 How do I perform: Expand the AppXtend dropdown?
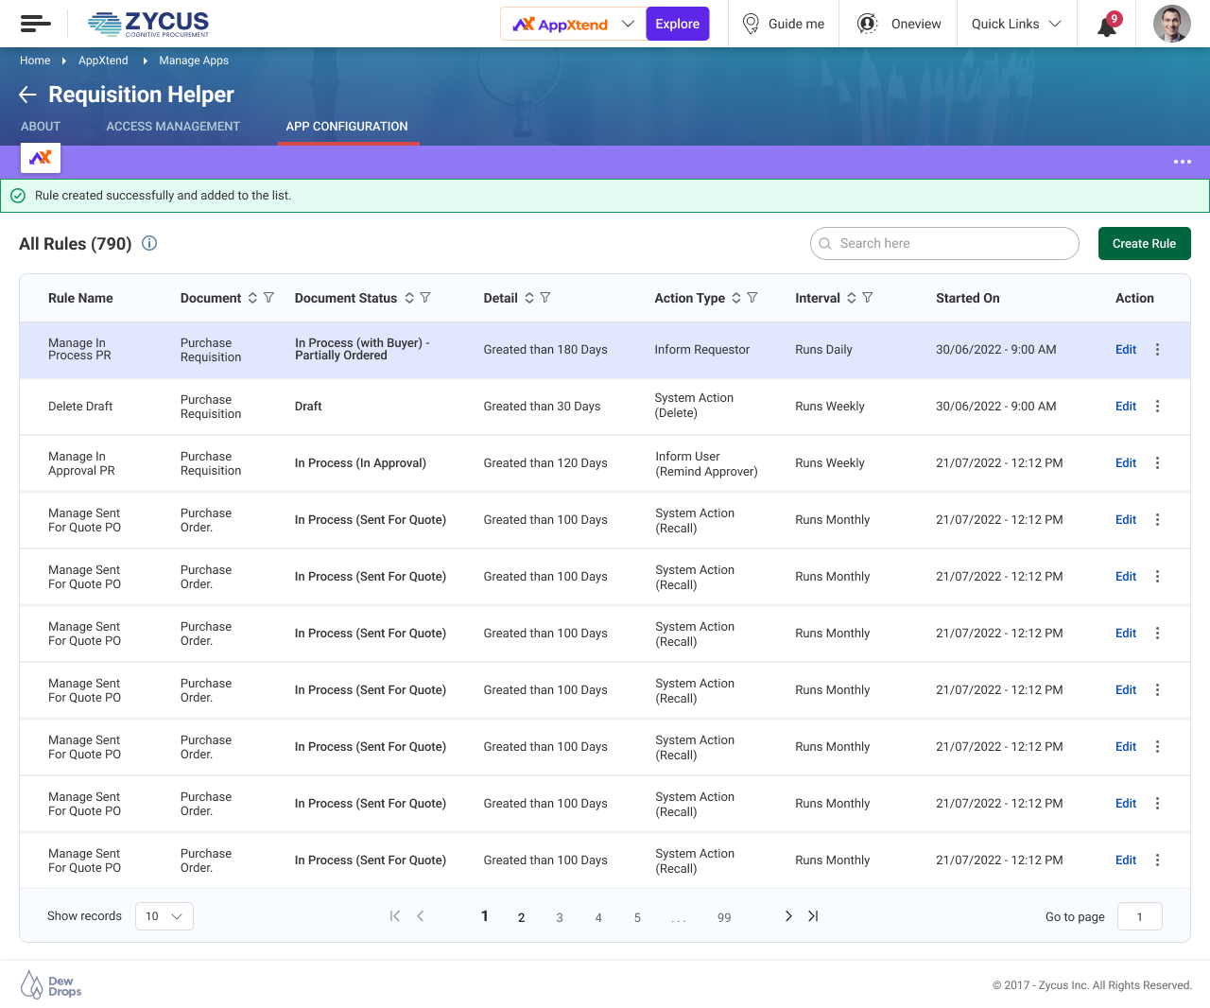628,24
